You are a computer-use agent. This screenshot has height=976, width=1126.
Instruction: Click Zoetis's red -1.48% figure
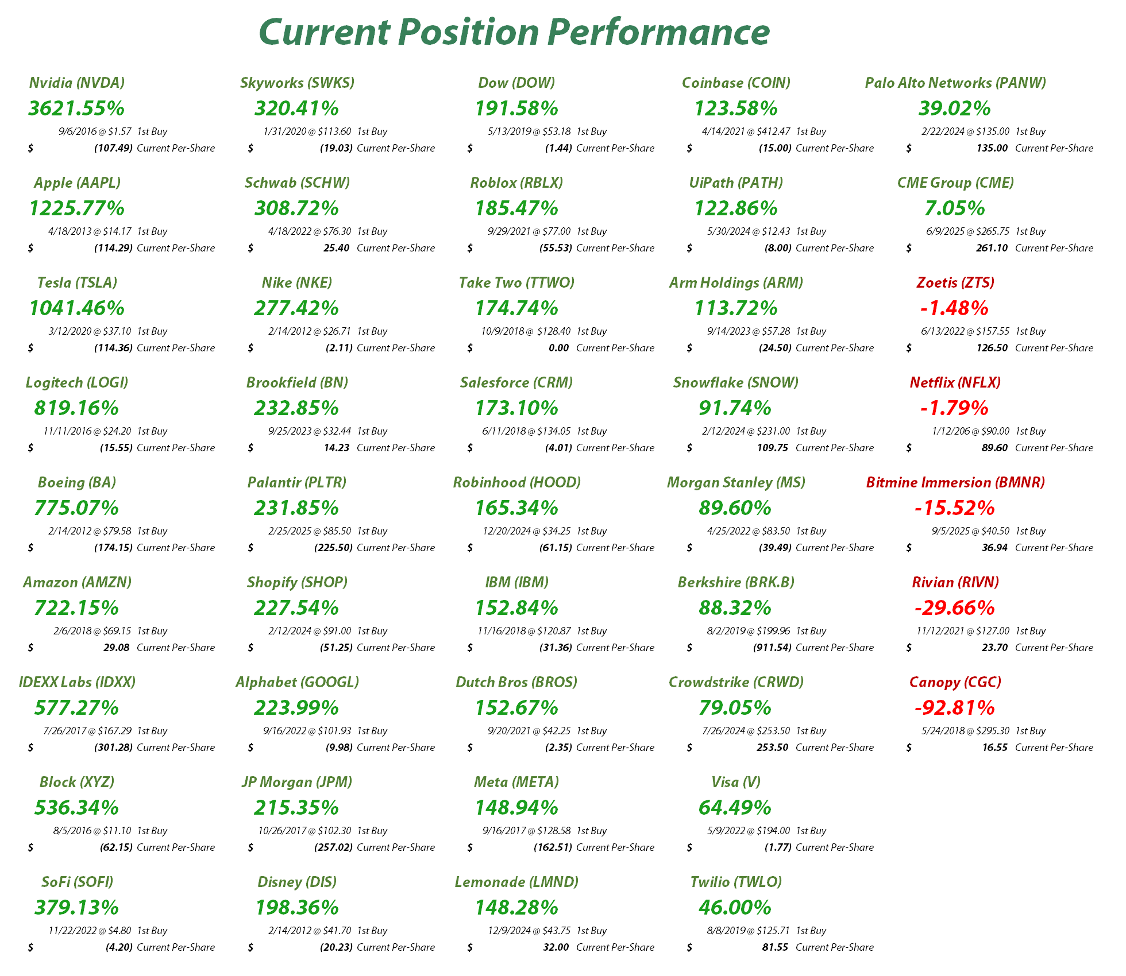[954, 308]
